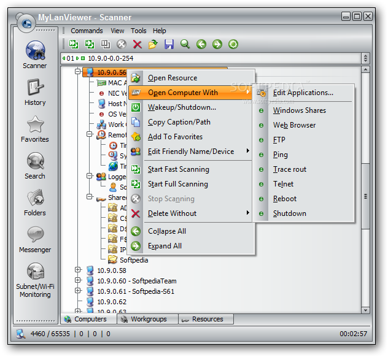This screenshot has width=388, height=357.
Task: Open the Scanner panel in sidebar
Action: click(35, 55)
